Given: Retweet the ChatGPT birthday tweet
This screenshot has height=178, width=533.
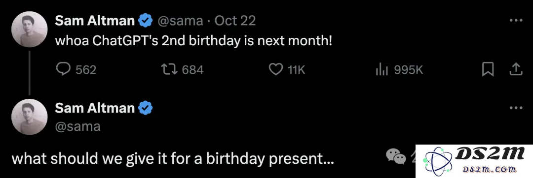Looking at the screenshot, I should [182, 70].
